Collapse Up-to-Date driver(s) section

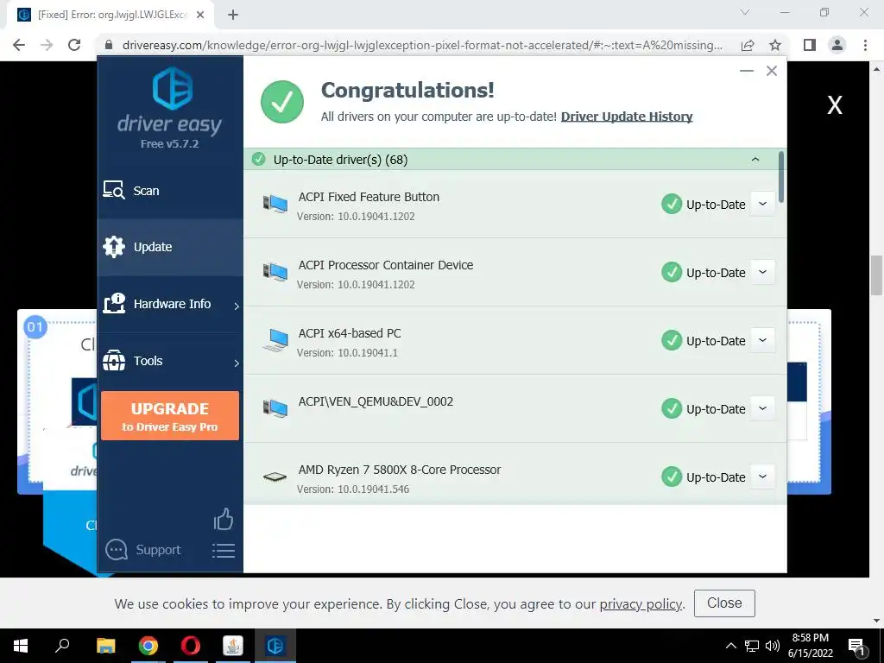755,160
